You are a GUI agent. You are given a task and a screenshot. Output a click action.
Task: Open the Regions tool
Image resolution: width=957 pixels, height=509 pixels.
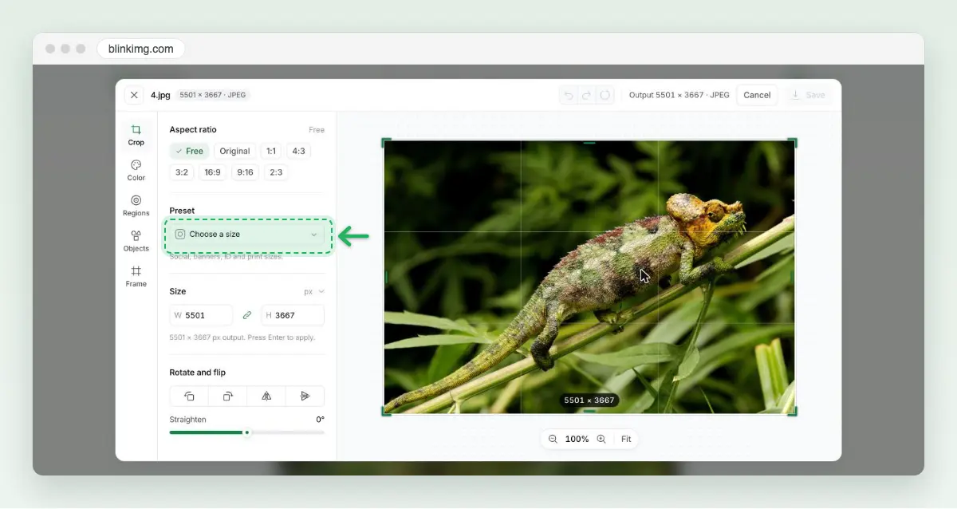136,206
